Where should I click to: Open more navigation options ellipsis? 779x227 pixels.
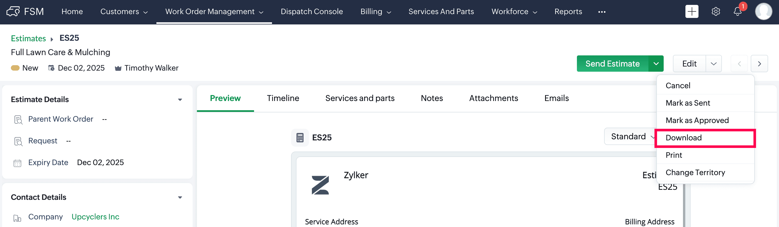601,12
